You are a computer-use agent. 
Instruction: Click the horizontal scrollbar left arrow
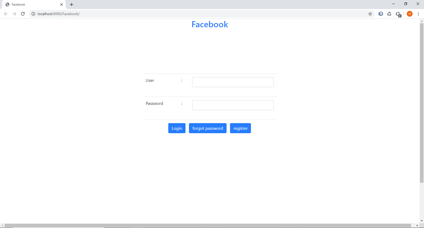(2, 226)
